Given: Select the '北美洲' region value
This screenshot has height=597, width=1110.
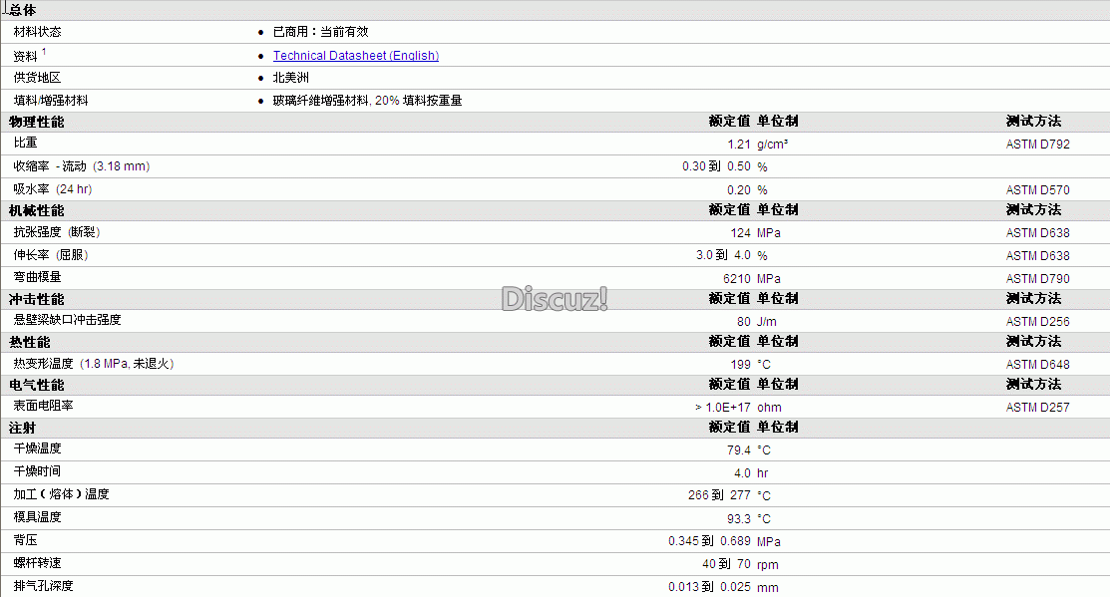Looking at the screenshot, I should (x=291, y=78).
